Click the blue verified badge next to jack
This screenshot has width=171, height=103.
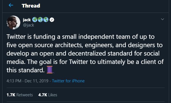click(52, 20)
